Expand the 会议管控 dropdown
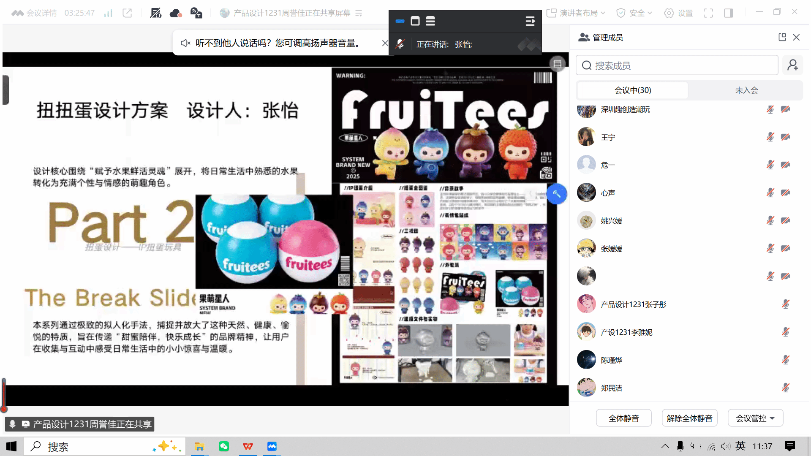The image size is (811, 456). point(755,418)
